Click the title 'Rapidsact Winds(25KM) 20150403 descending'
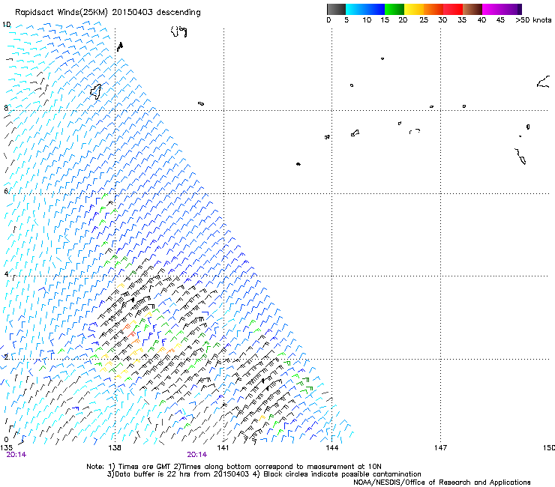Image resolution: width=555 pixels, height=487 pixels. [107, 13]
